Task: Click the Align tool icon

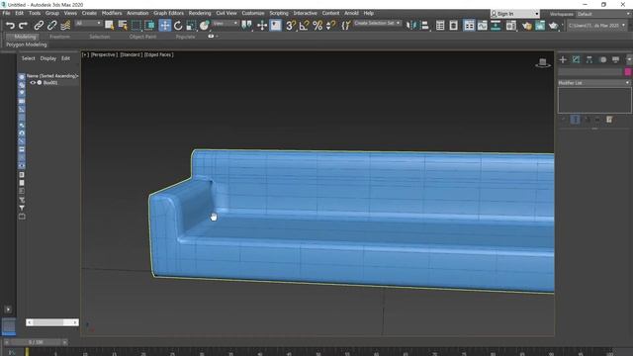Action: tap(424, 26)
